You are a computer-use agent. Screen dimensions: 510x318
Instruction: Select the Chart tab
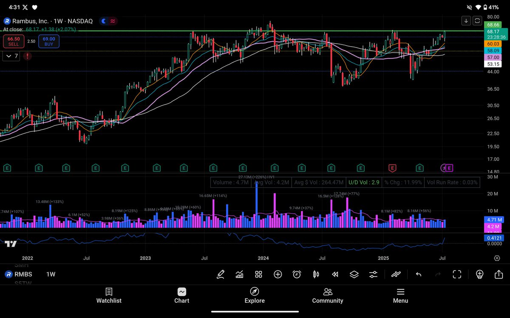click(x=181, y=296)
